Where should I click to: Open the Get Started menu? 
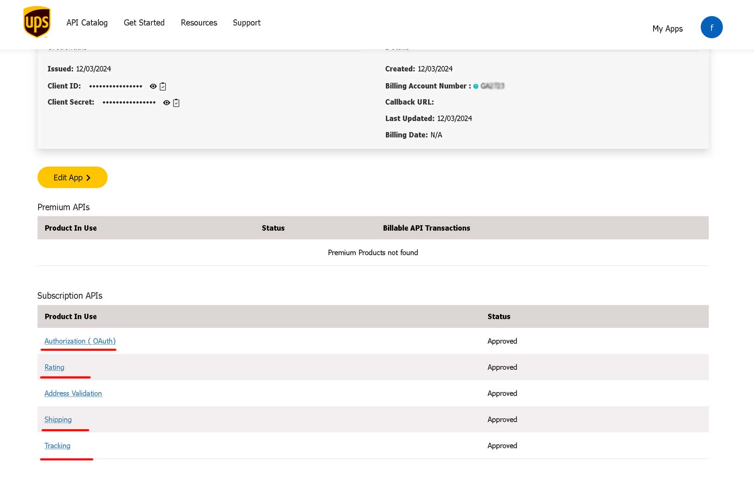tap(144, 23)
